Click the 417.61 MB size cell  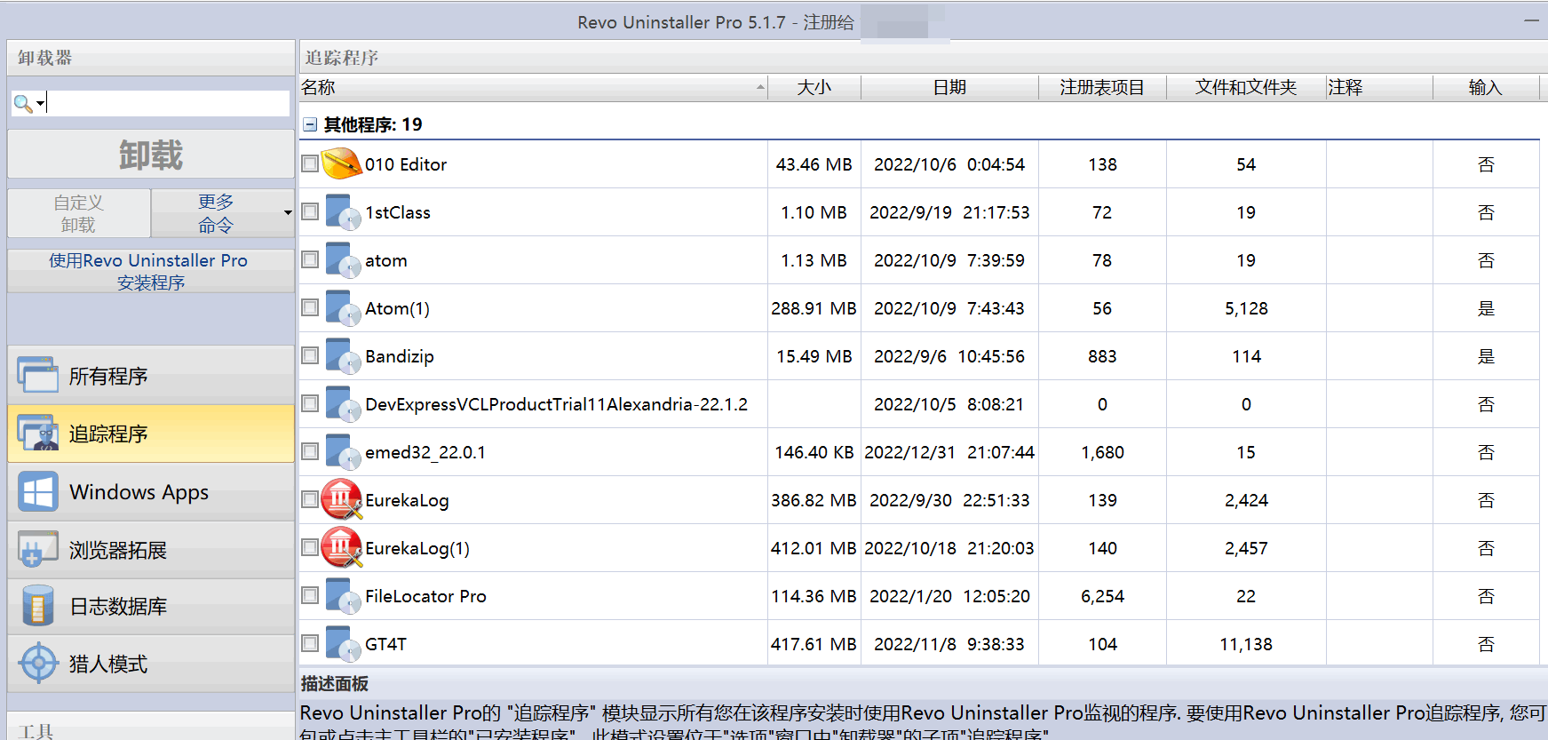coord(814,644)
